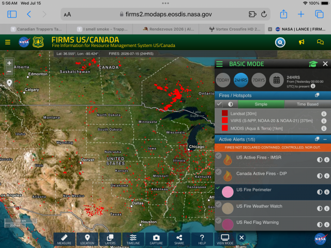Open the Location tool
Viewport: 331px width, 248px height.
(x=87, y=239)
